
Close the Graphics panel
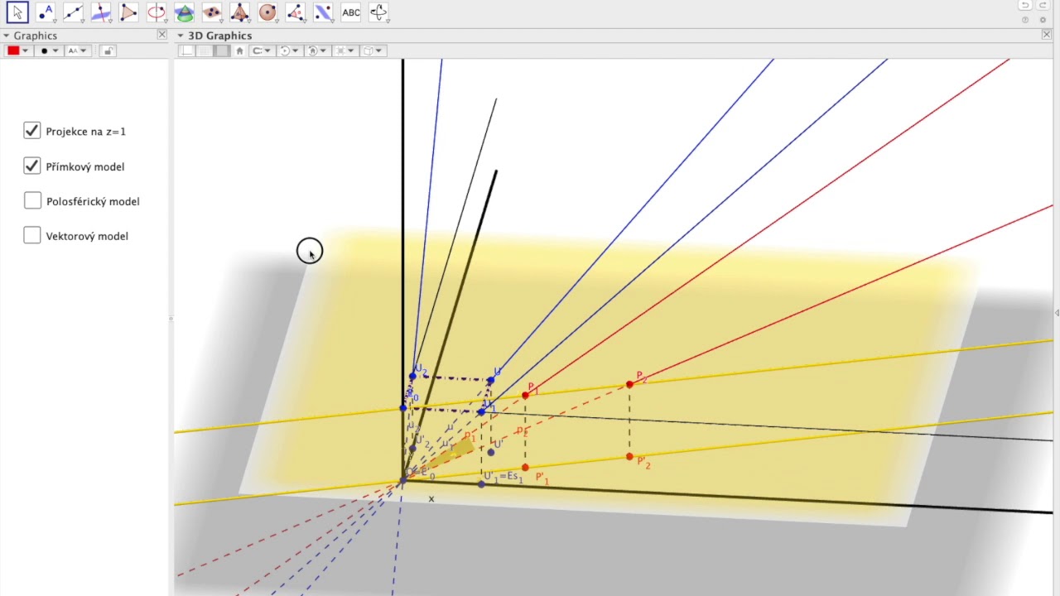[161, 35]
